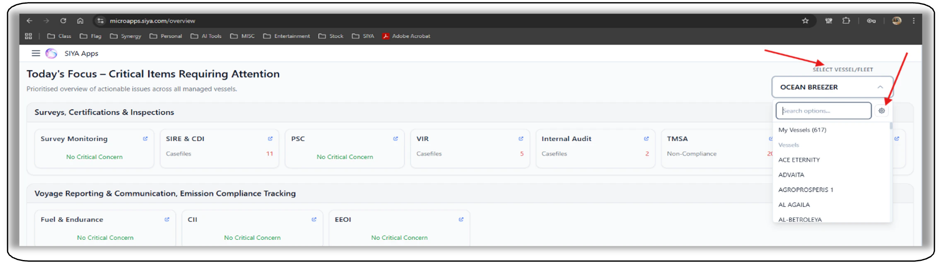Open the Adobe Acrobat bookmark

click(406, 36)
